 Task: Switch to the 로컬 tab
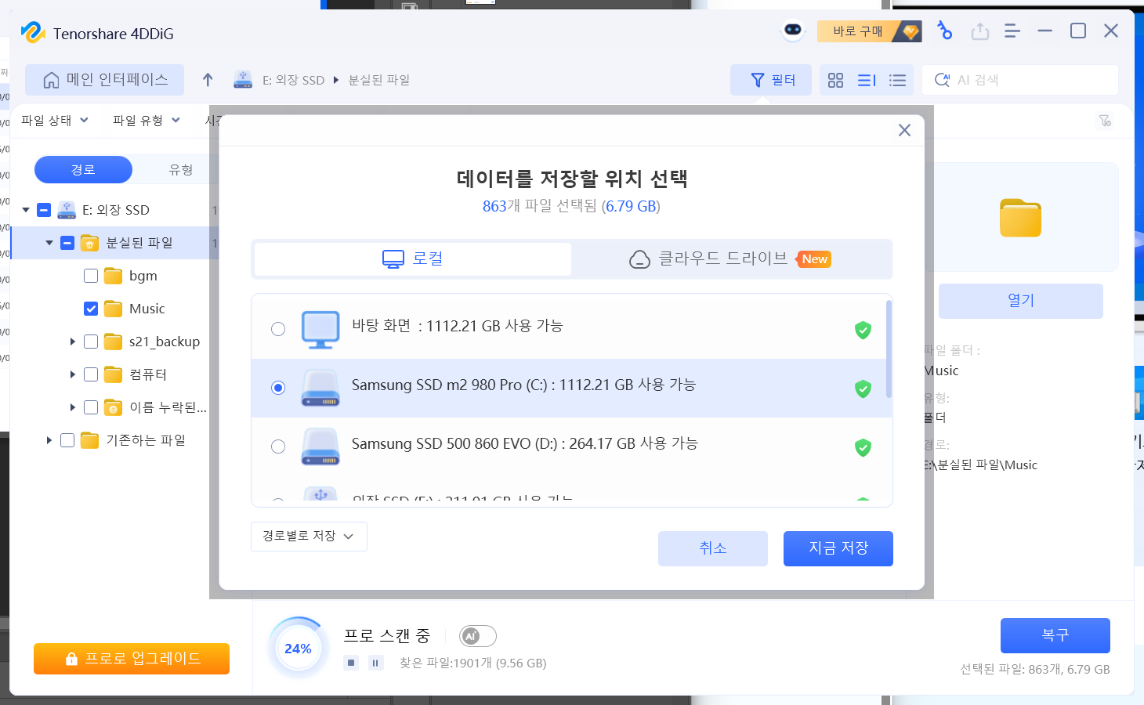tap(413, 258)
